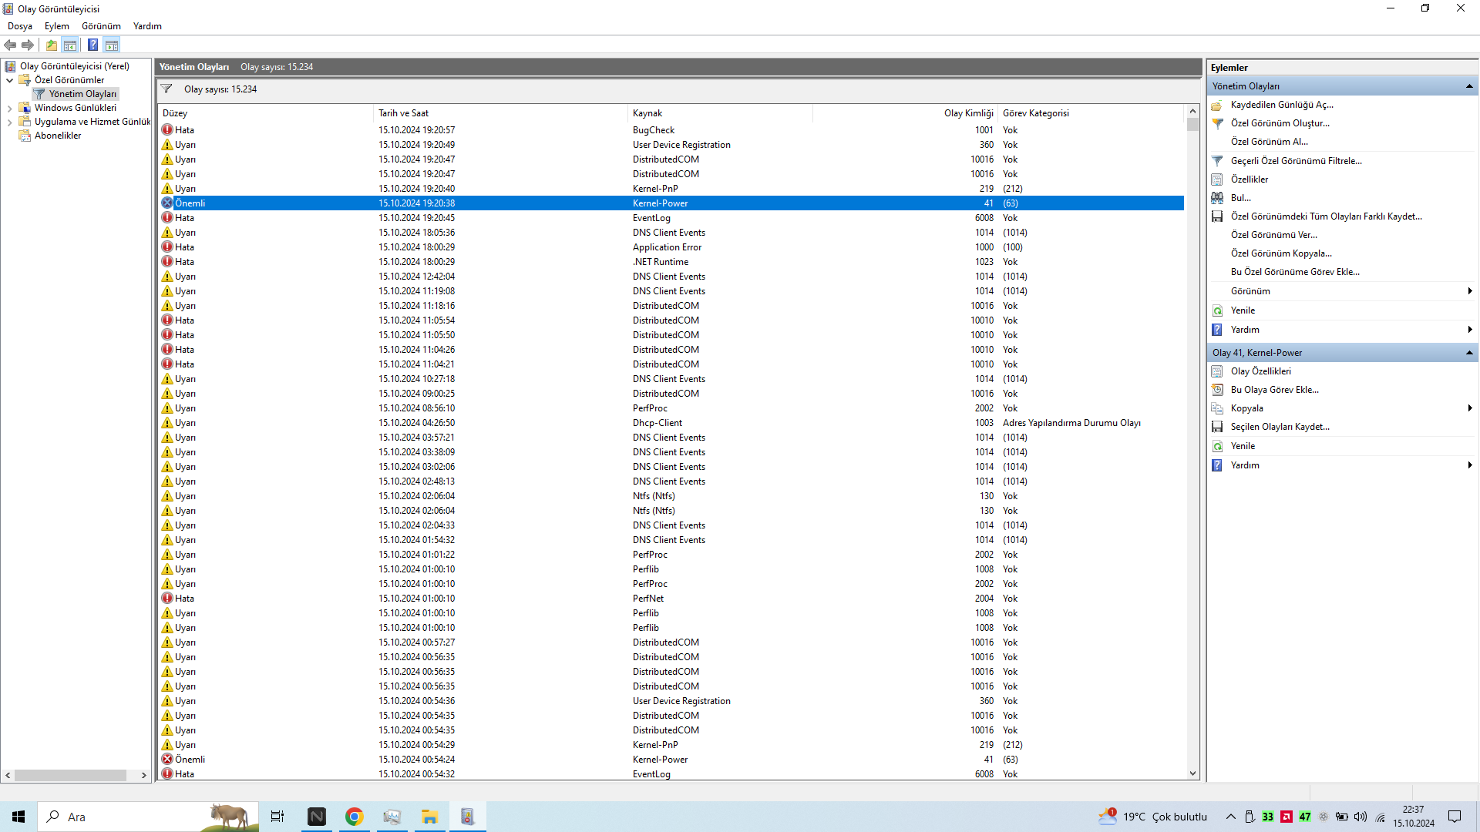The width and height of the screenshot is (1480, 832).
Task: Open Chrome from the taskbar
Action: 354,817
